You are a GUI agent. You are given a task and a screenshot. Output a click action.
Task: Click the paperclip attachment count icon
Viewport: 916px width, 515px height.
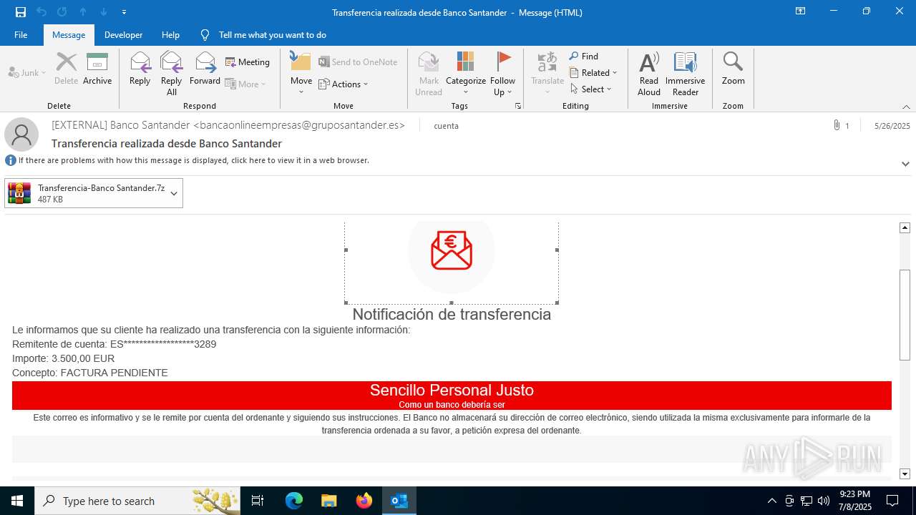click(837, 125)
